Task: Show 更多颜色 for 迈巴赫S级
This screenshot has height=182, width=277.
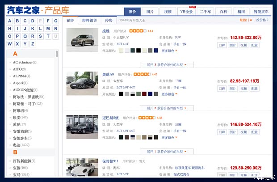Action: tap(169, 137)
